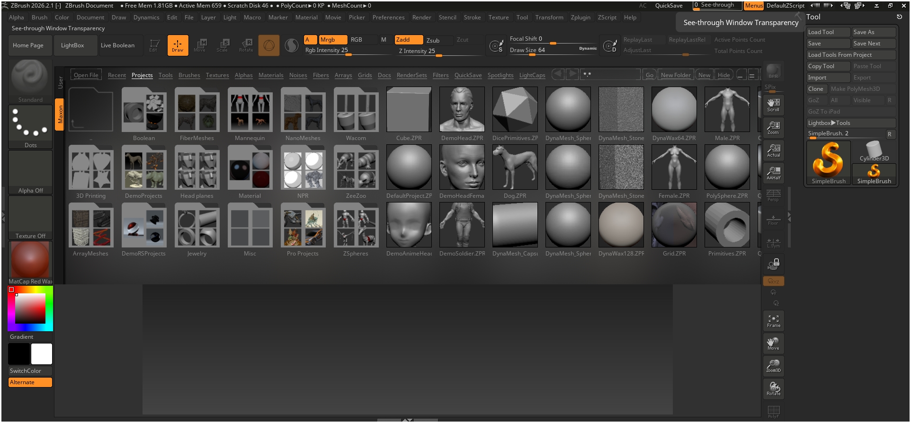Collapse the right tray divider arrow

[x=789, y=217]
